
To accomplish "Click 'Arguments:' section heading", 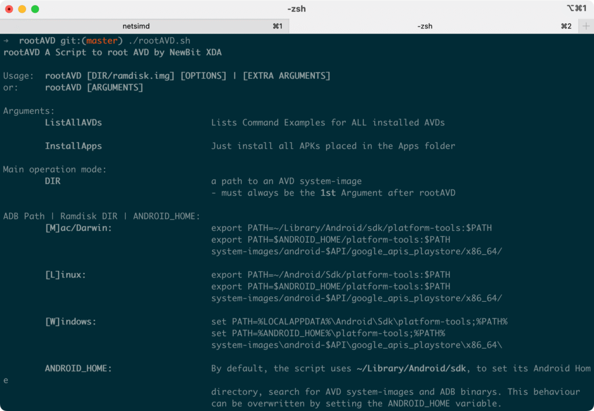I will (x=29, y=111).
